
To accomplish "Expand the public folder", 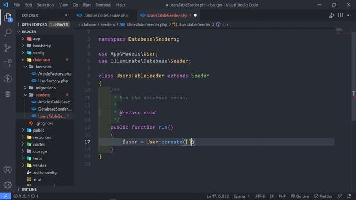I will (38, 130).
